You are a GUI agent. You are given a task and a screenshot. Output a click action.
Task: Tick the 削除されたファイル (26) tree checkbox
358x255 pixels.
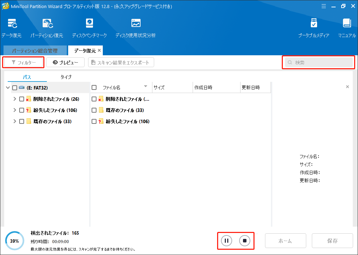click(x=22, y=99)
